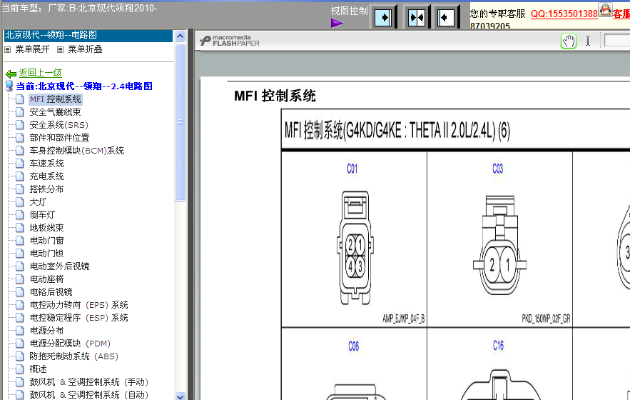Open 防抱死制动系统 (ABS) tree item
The image size is (630, 400).
(x=74, y=356)
